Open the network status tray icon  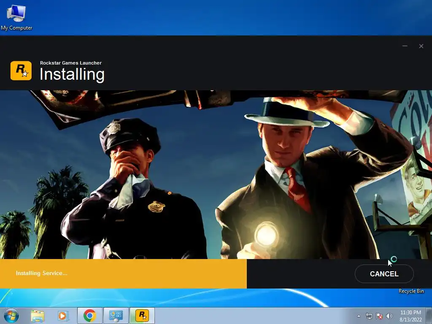coord(369,316)
